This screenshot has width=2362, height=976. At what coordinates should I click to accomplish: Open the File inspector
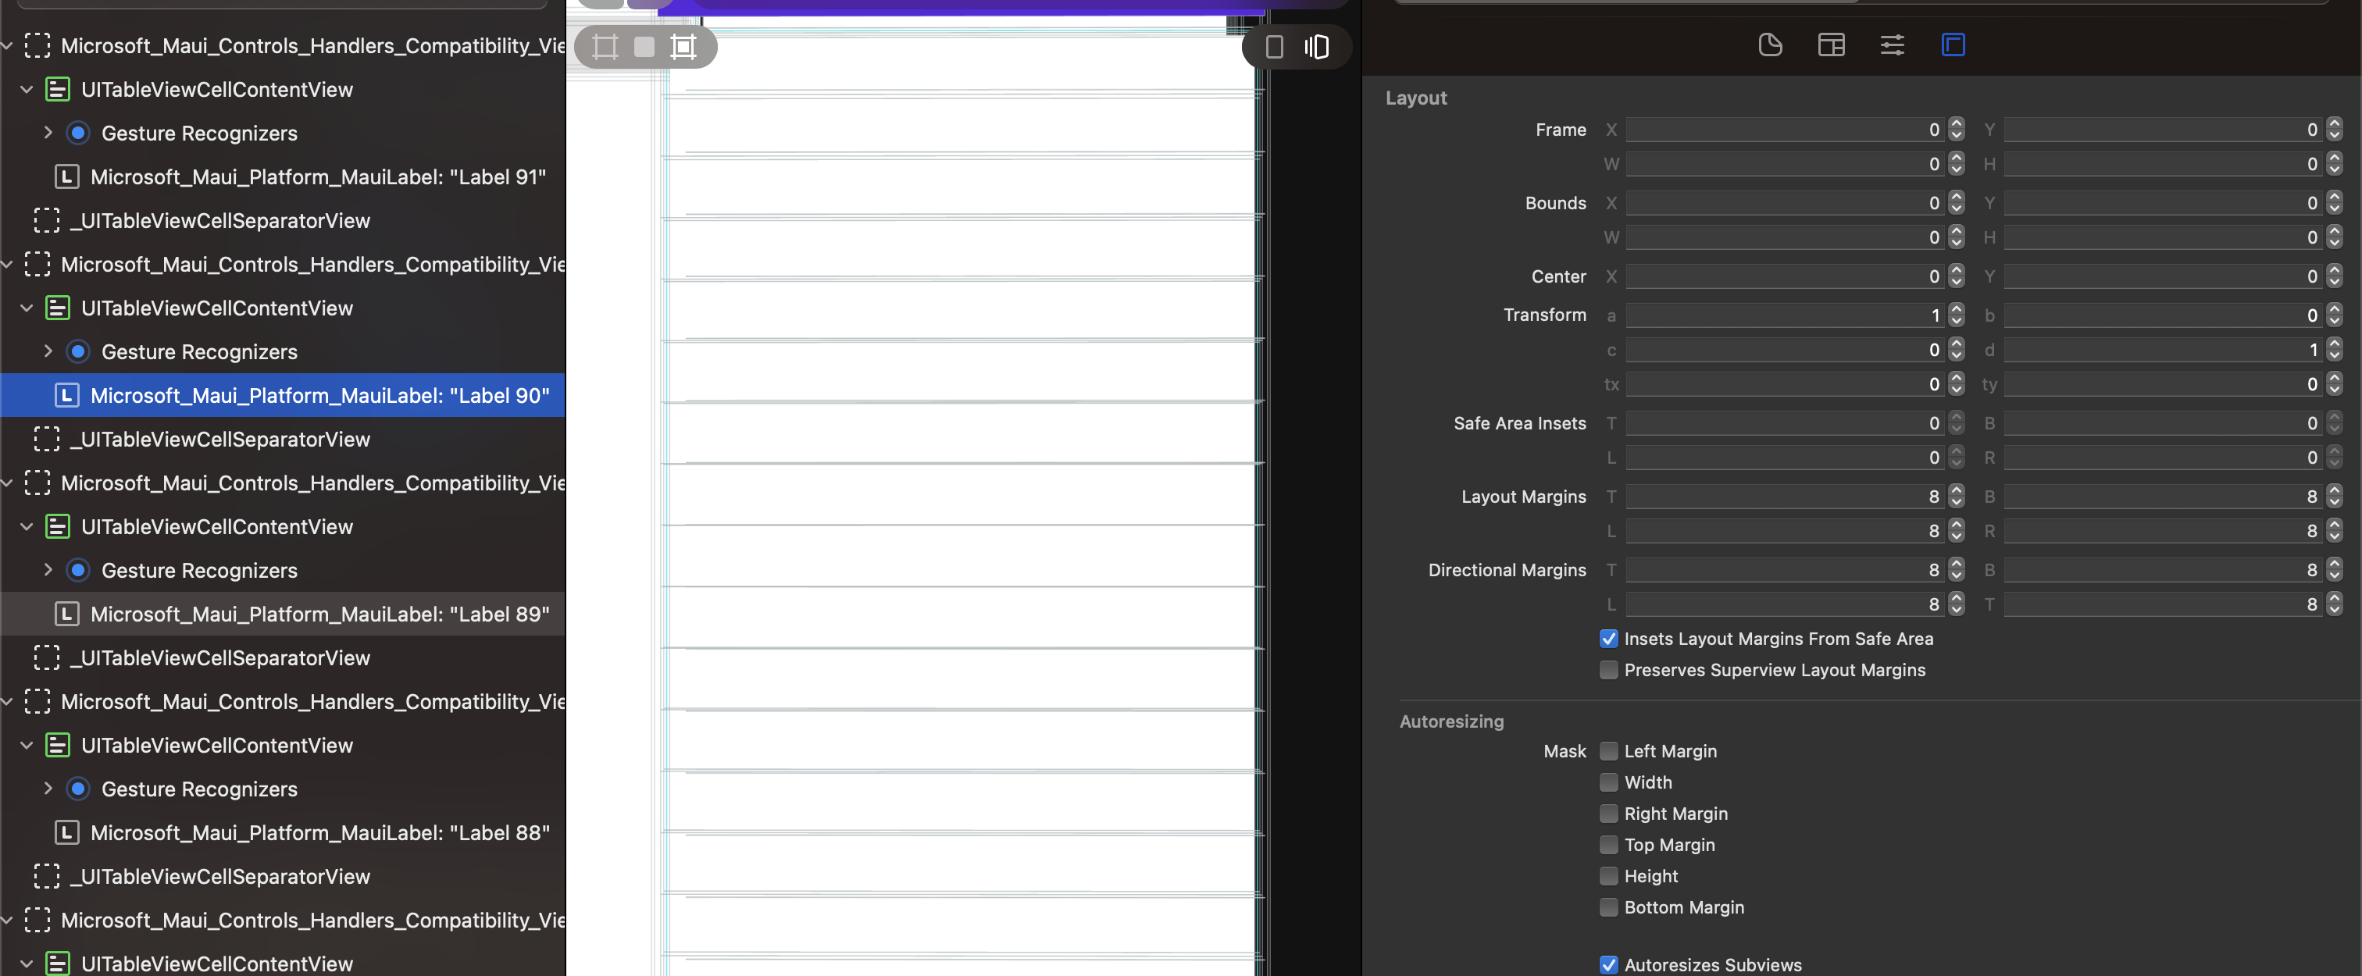pos(1770,45)
